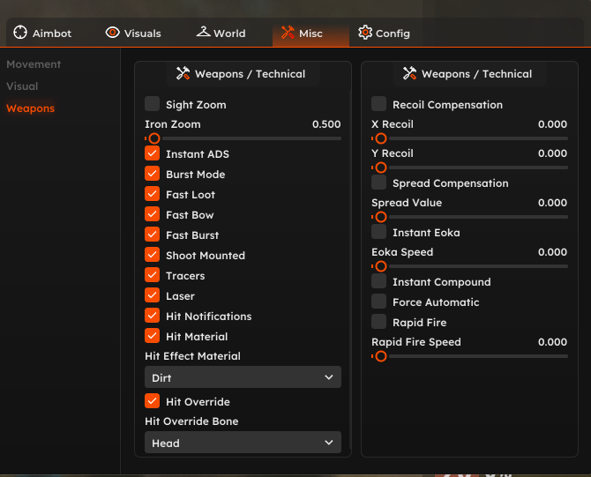
Task: Toggle the Fast Loot checkbox
Action: [153, 194]
